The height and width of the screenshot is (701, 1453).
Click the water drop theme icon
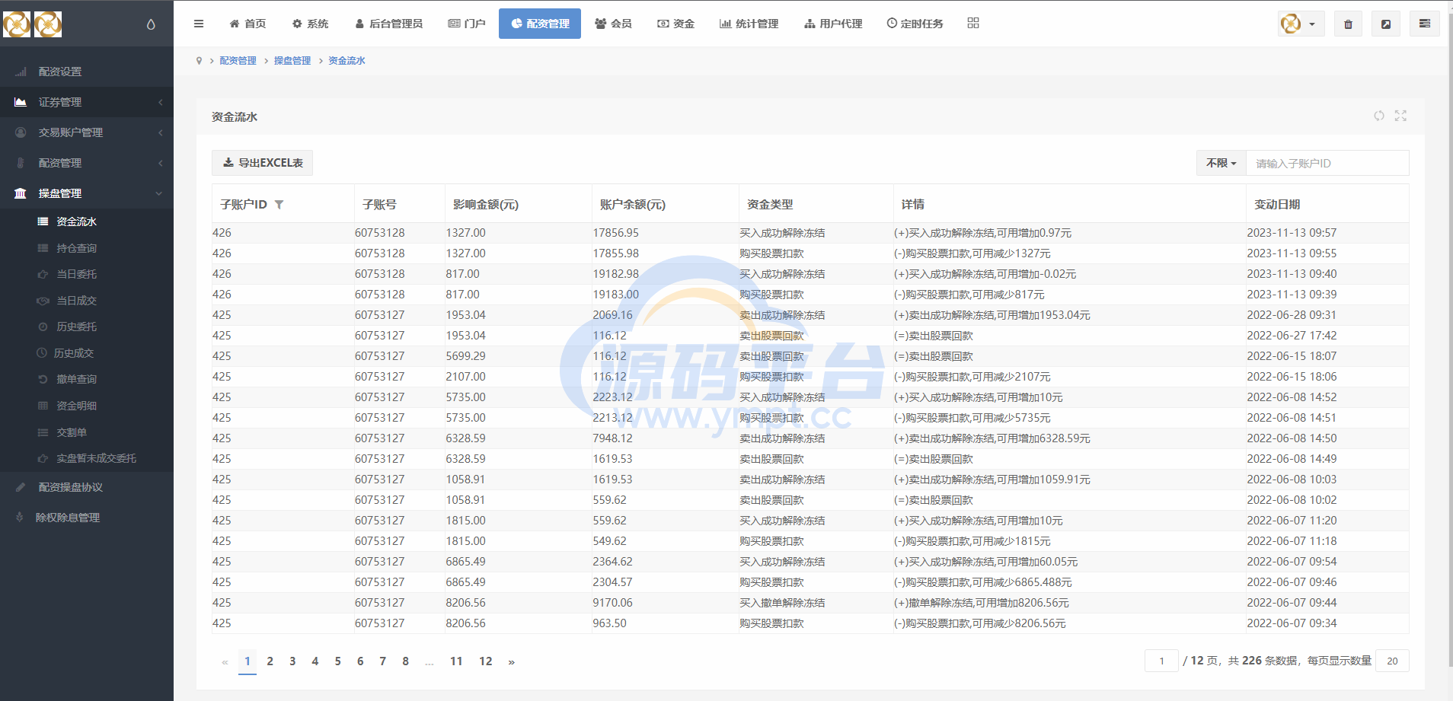tap(151, 24)
